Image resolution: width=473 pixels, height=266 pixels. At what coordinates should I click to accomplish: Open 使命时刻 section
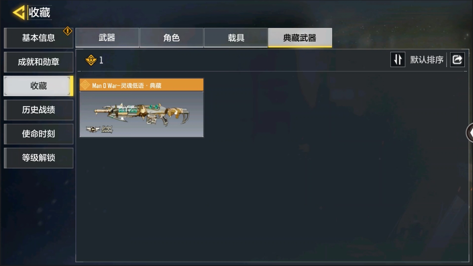click(x=38, y=134)
